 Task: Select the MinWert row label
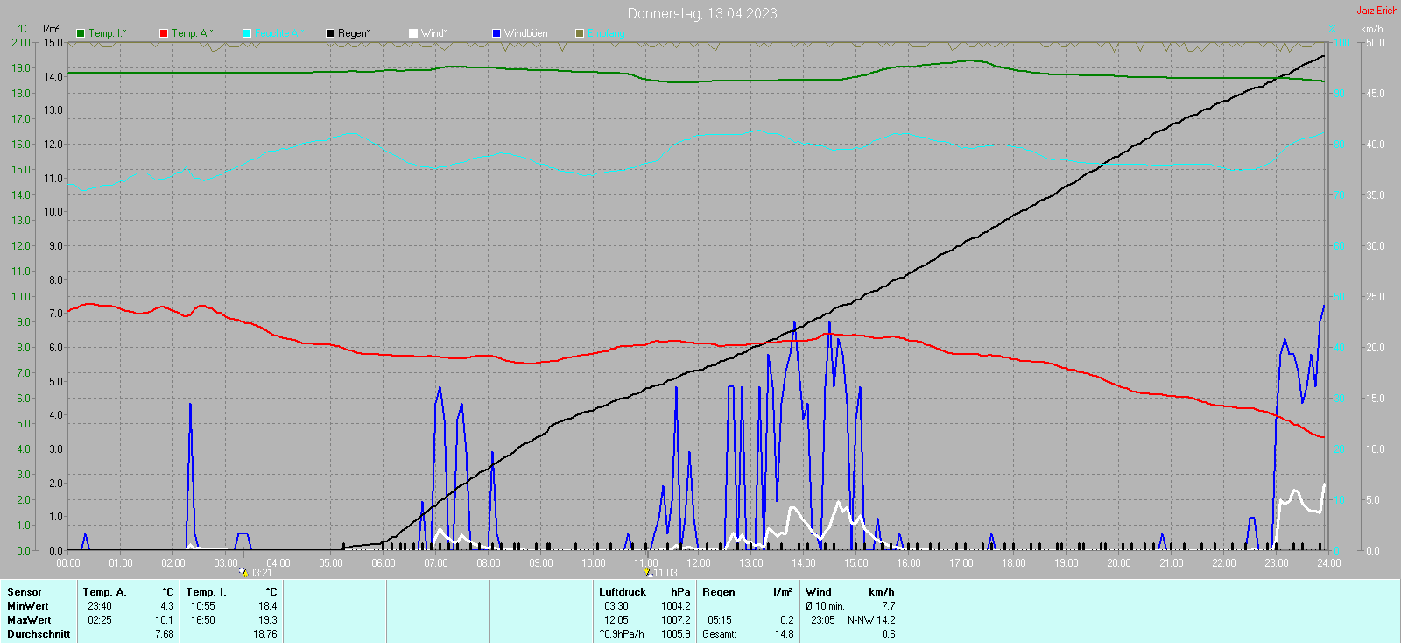[28, 606]
